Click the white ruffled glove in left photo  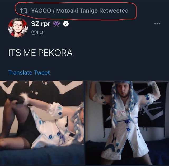[x=55, y=110]
